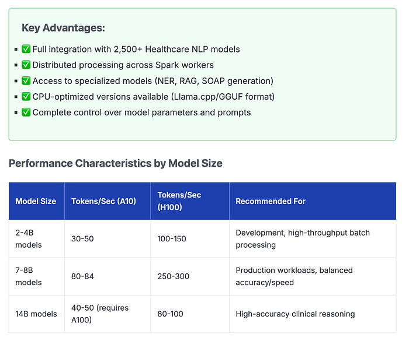This screenshot has height=348, width=409.
Task: Select the Tokens/Sec (H100) column header
Action: click(x=179, y=201)
